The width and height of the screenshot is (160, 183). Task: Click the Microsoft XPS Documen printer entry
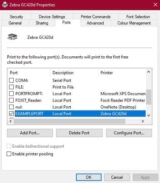click(x=123, y=94)
